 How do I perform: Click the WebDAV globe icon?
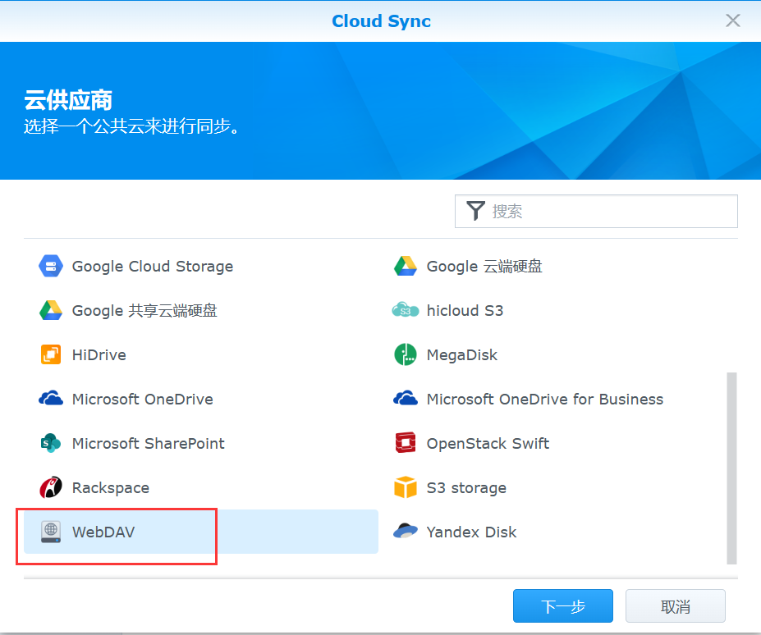tap(51, 532)
